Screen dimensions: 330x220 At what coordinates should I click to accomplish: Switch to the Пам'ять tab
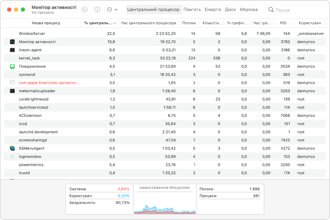pyautogui.click(x=192, y=10)
